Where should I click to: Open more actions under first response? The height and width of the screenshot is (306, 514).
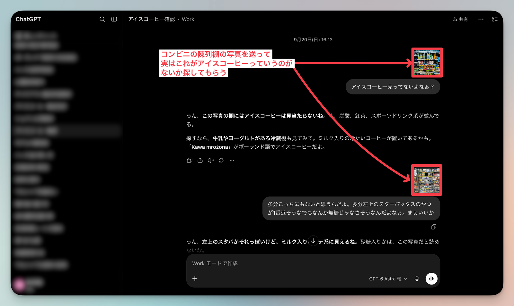(232, 160)
